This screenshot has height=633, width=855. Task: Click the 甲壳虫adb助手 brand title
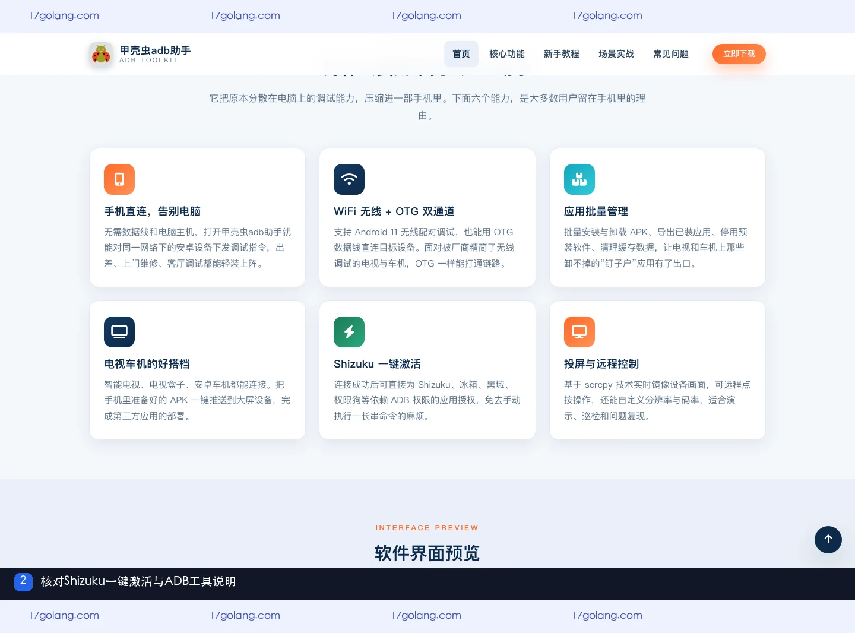155,50
